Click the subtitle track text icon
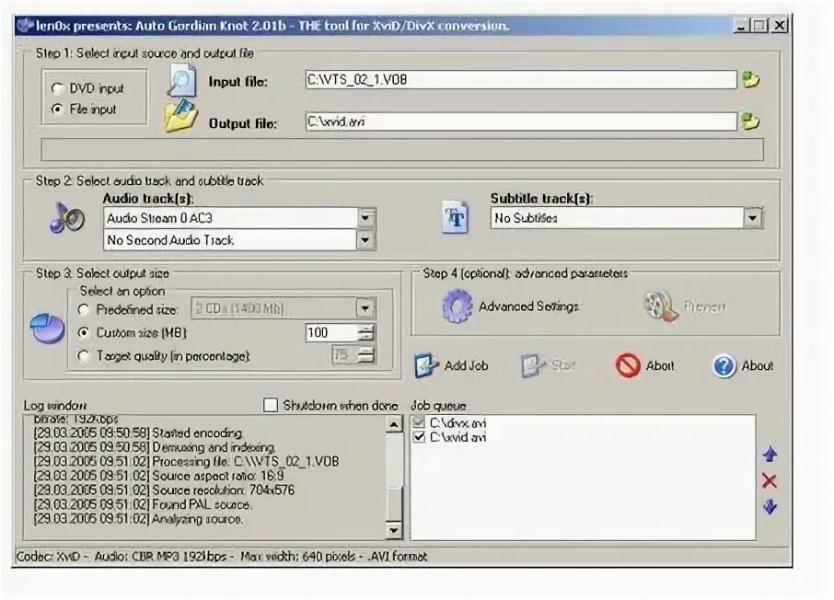Screen dimensions: 834x600 coord(456,217)
